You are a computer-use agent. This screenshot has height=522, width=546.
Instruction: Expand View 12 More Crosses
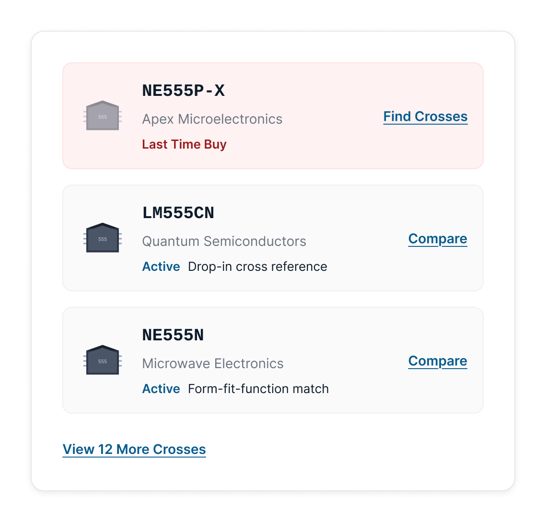[x=134, y=449]
